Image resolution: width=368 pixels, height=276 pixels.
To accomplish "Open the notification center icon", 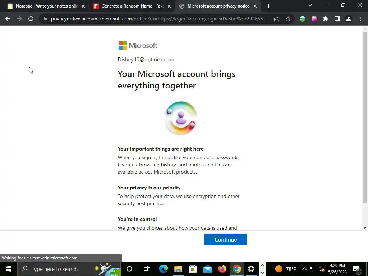I will (356, 269).
